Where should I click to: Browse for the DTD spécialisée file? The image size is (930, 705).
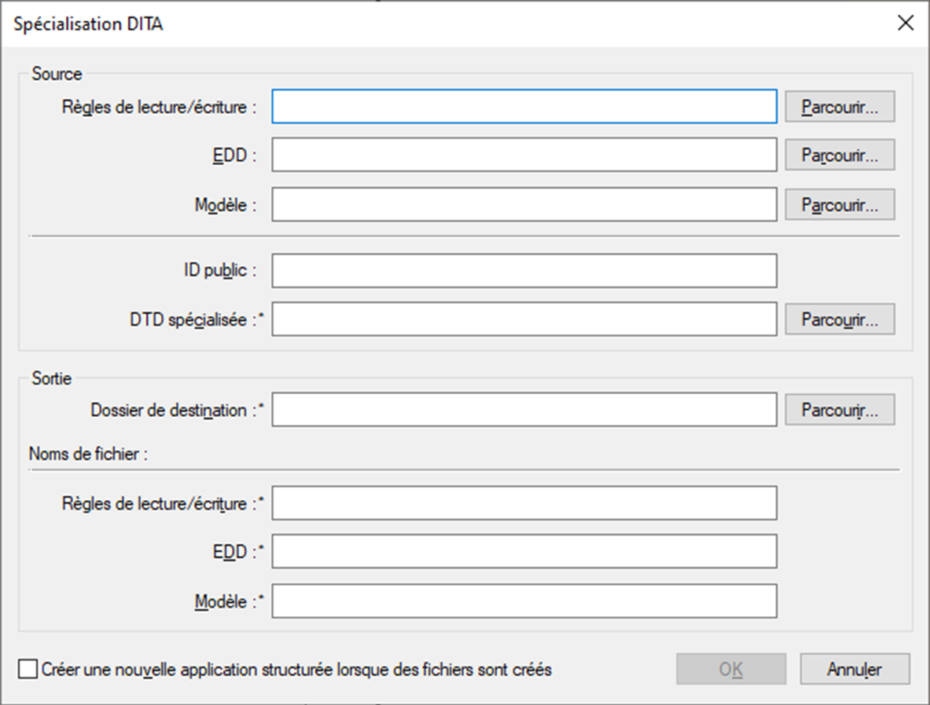[x=840, y=320]
